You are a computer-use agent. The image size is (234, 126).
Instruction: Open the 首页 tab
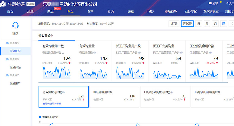click(10, 11)
